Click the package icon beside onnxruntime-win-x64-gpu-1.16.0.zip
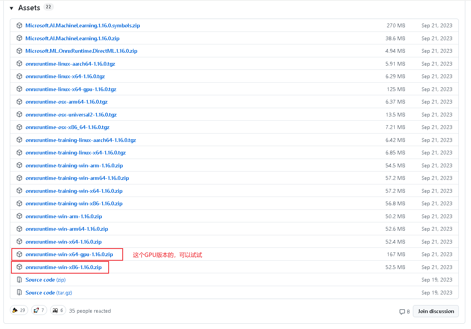471x329 pixels. [x=19, y=254]
